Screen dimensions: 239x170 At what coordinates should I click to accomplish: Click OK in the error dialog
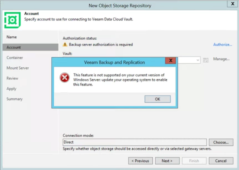tap(157, 99)
